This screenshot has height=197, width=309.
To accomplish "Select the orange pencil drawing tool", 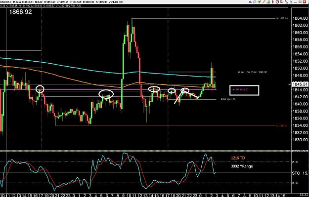I will coord(264,2).
